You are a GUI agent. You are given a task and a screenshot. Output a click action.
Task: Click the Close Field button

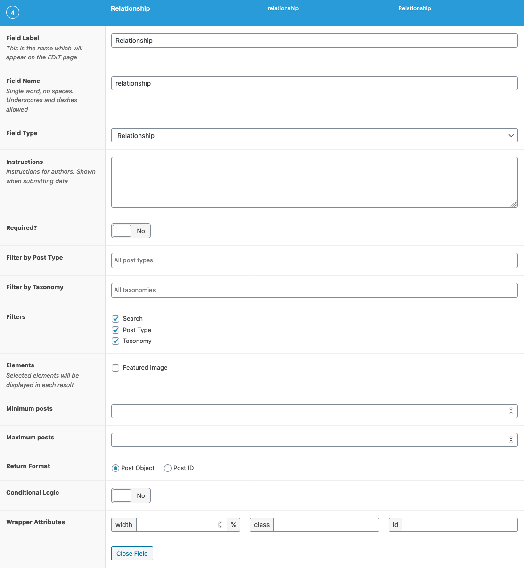tap(132, 553)
